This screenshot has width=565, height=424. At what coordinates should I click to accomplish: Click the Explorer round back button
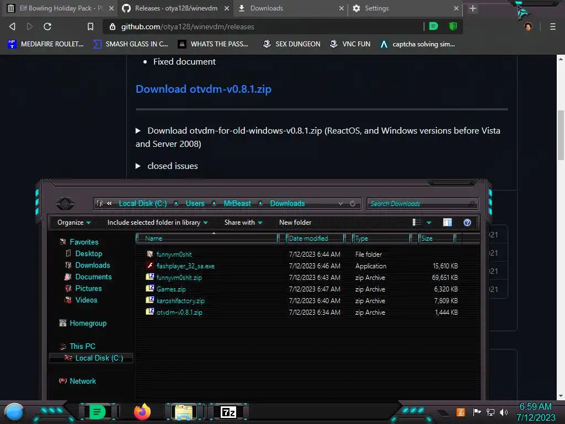pyautogui.click(x=65, y=204)
